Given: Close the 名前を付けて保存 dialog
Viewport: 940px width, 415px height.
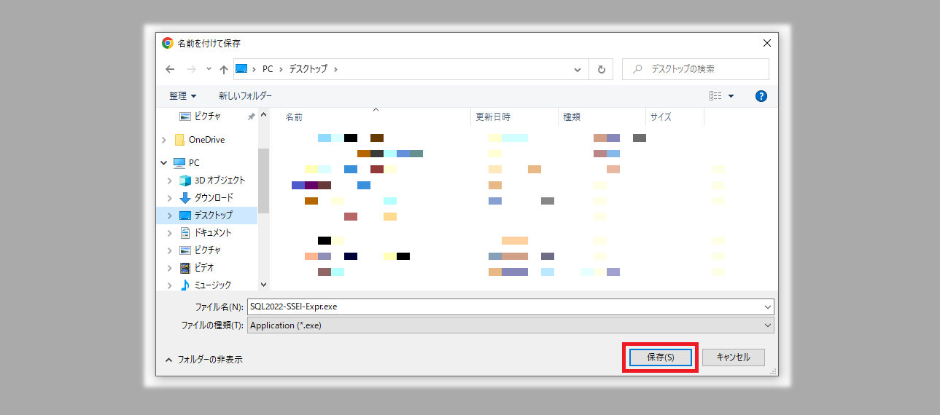Looking at the screenshot, I should (x=766, y=43).
